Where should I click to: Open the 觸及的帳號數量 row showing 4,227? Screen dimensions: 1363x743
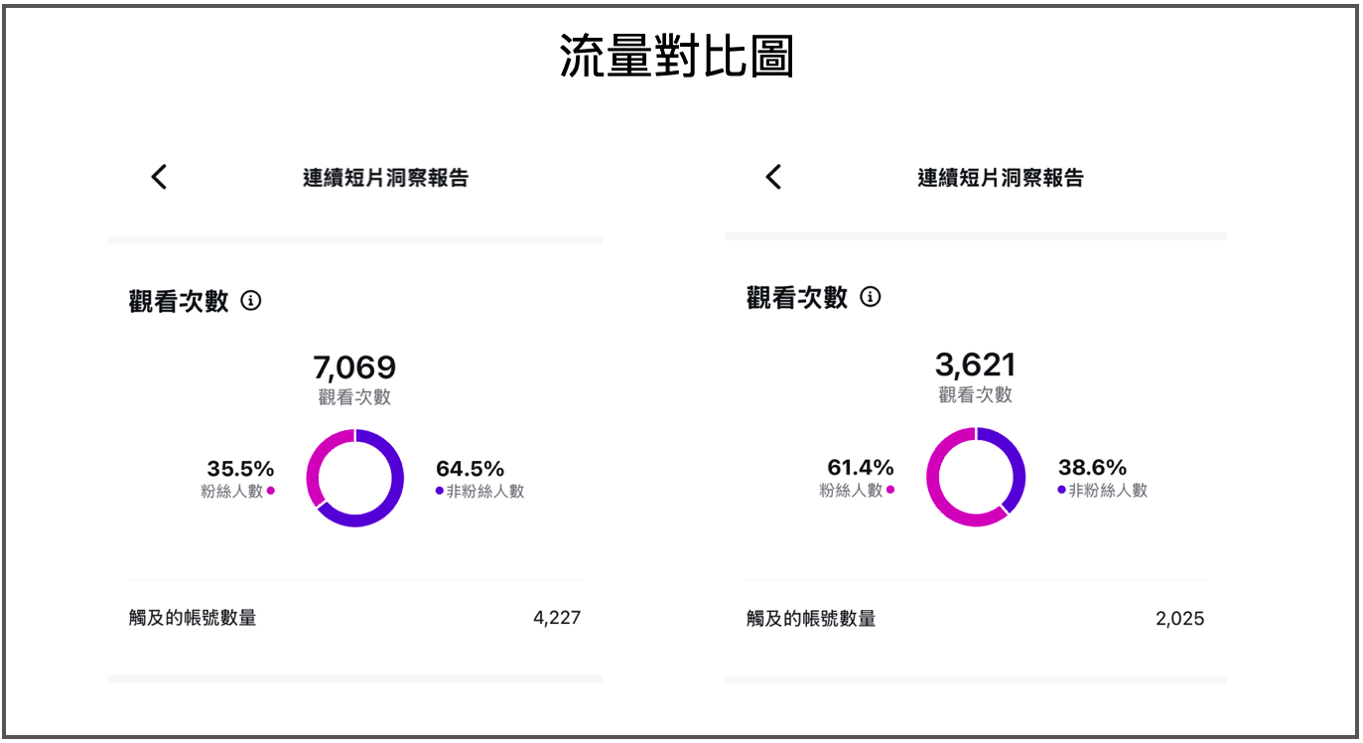tap(353, 618)
